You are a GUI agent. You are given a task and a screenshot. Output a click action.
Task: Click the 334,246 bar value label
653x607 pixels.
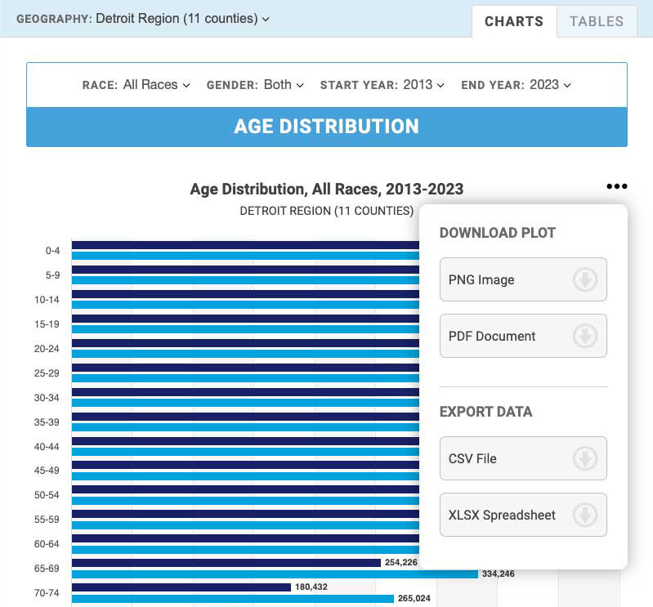[498, 574]
